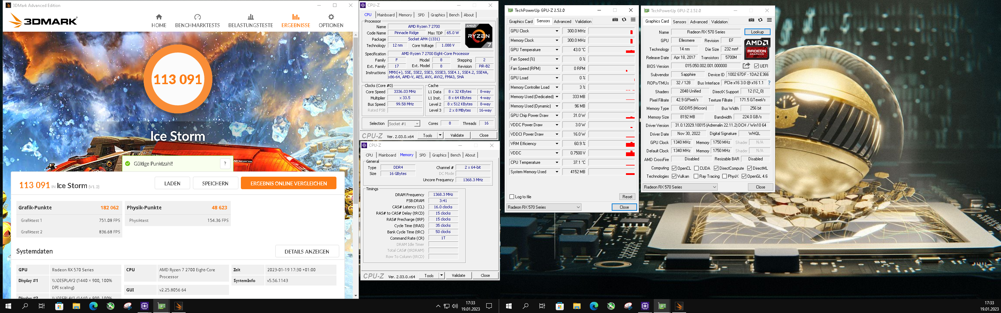The height and width of the screenshot is (313, 1001).
Task: Click the Device ID field in GPU-Z
Action: coord(748,74)
